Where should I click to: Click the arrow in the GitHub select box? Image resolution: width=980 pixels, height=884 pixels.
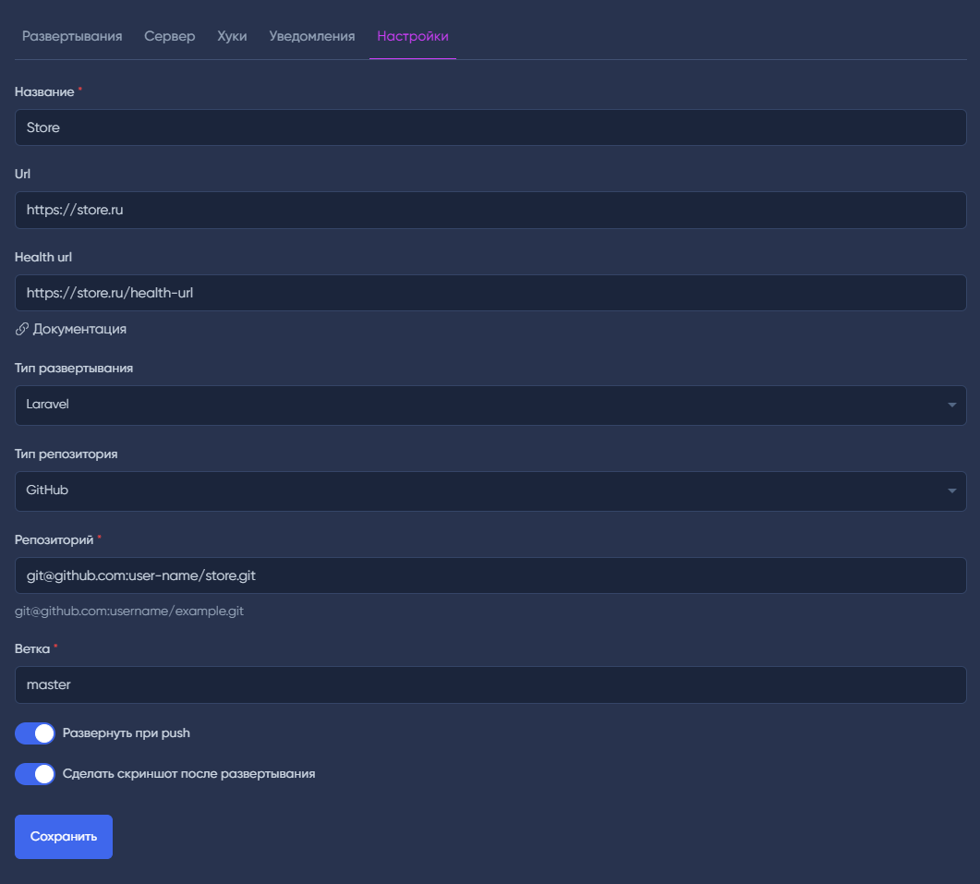point(951,491)
